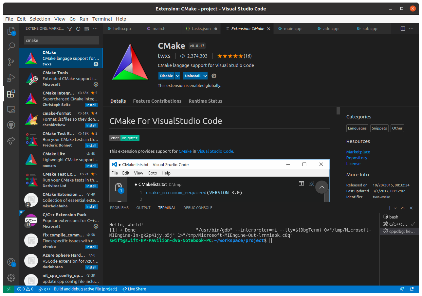Create a new terminal with plus icon
Viewport: 422px width, 296px height.
(x=390, y=208)
